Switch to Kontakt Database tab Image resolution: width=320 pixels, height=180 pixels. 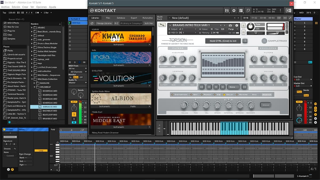tap(121, 18)
